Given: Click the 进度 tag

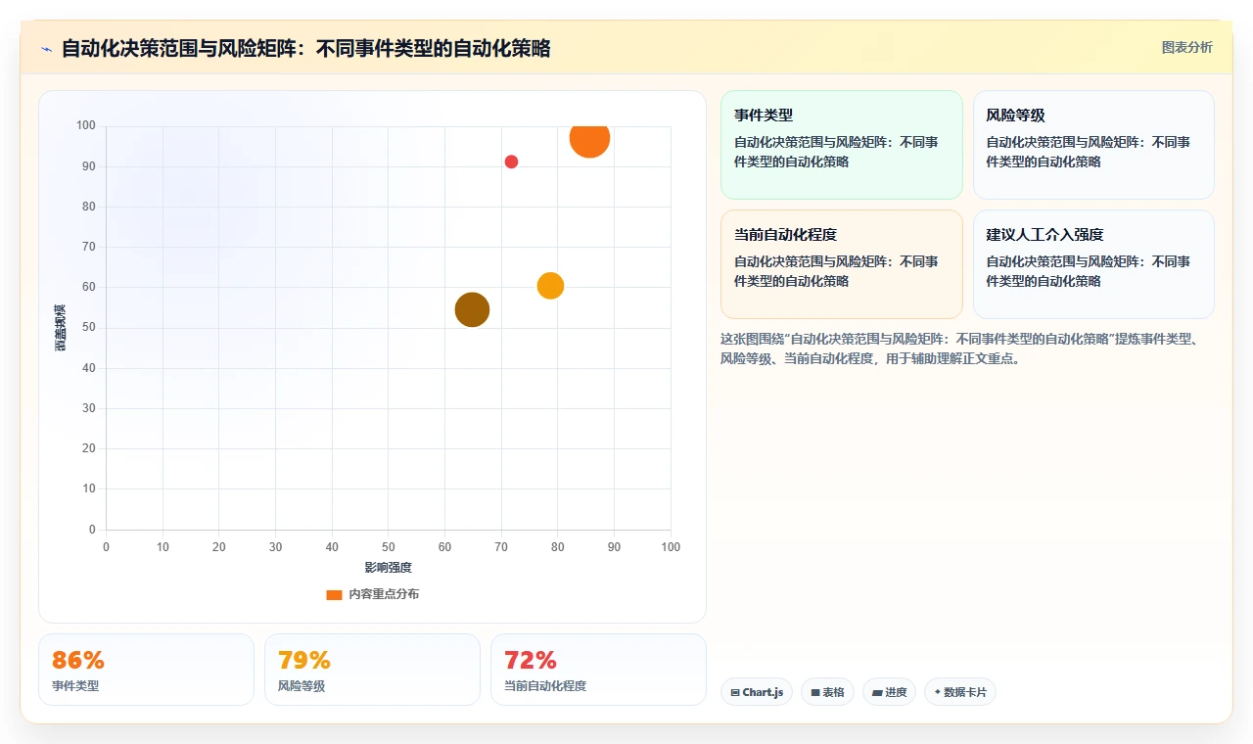Looking at the screenshot, I should pos(890,692).
